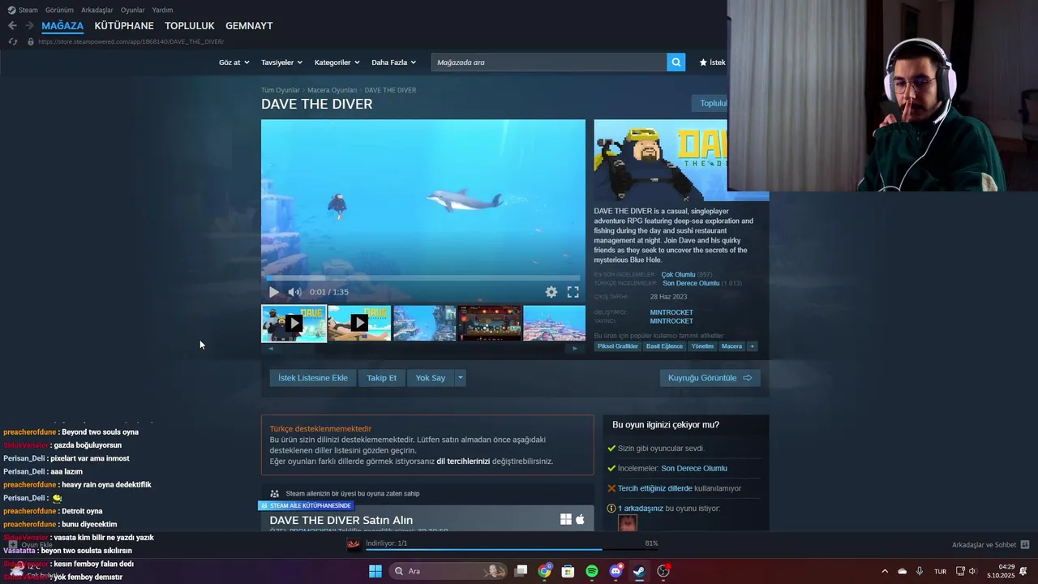This screenshot has height=584, width=1038.
Task: Select the Macera tag
Action: click(731, 346)
